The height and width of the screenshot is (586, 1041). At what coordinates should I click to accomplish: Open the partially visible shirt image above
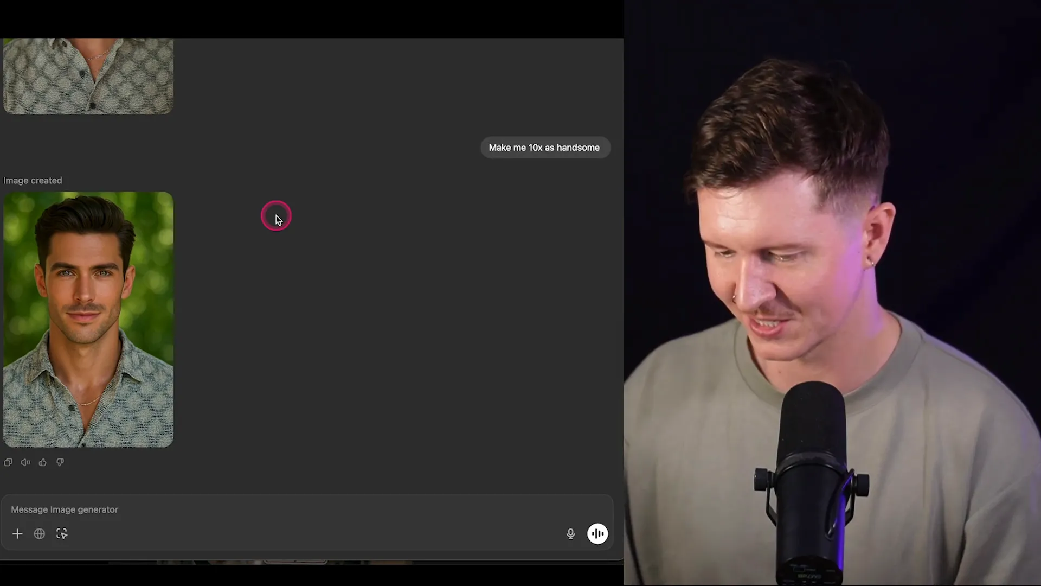coord(88,76)
